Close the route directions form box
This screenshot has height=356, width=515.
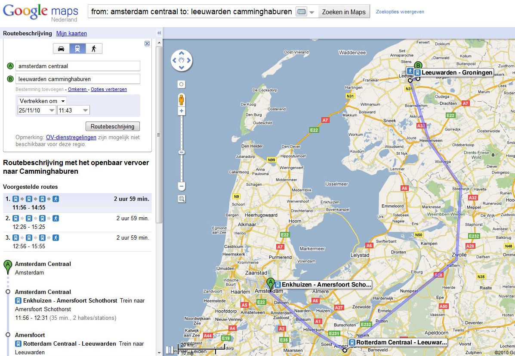[147, 44]
